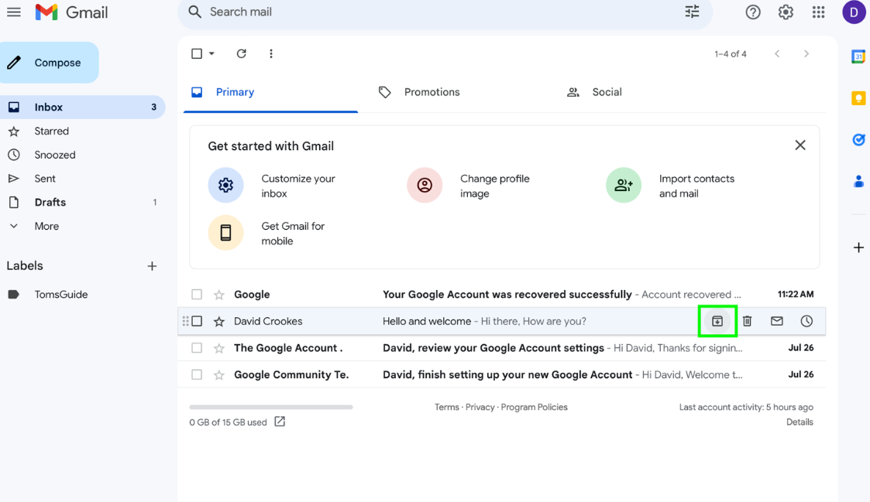This screenshot has width=870, height=502.
Task: Snooze the David Crookes email
Action: [806, 321]
